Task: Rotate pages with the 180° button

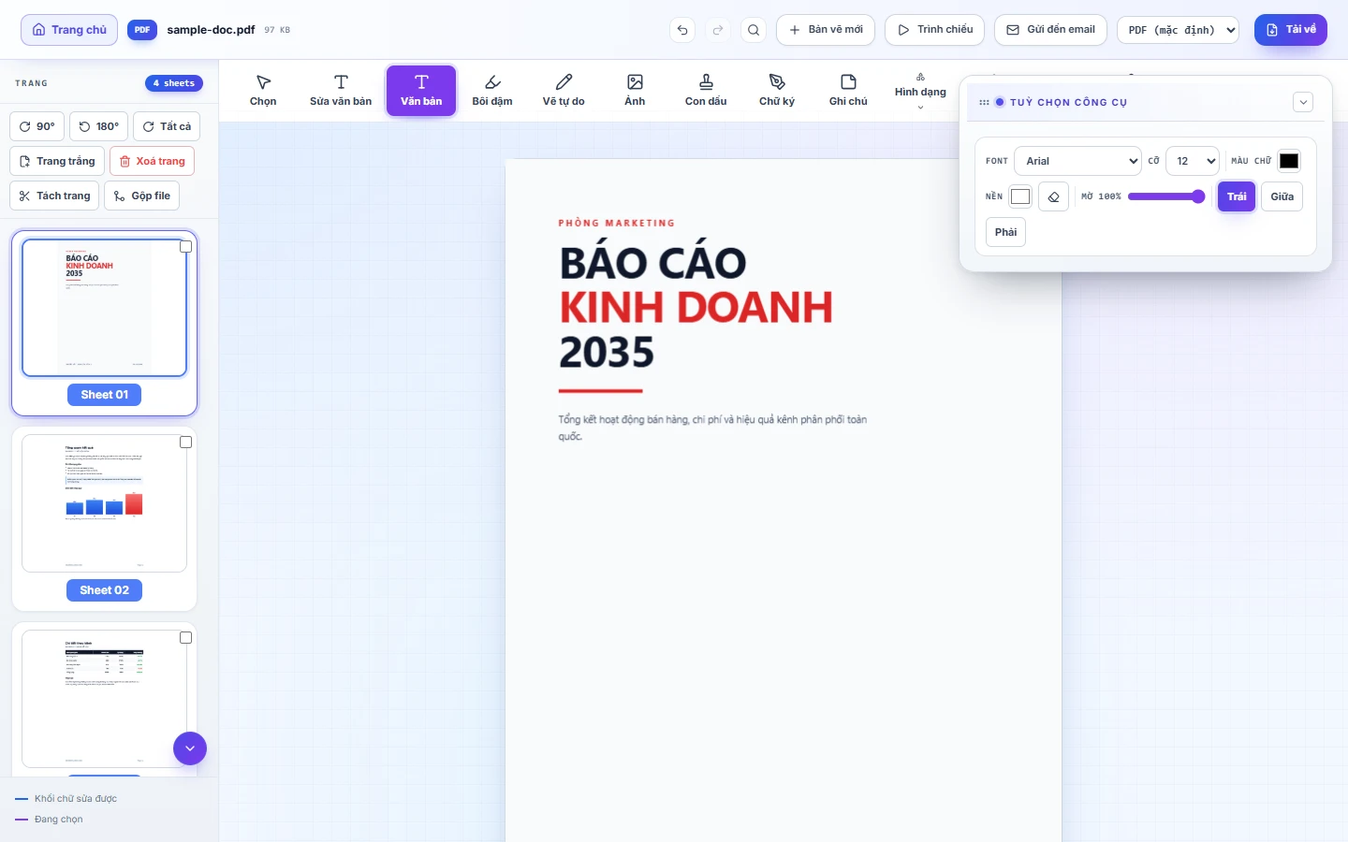Action: point(98,126)
